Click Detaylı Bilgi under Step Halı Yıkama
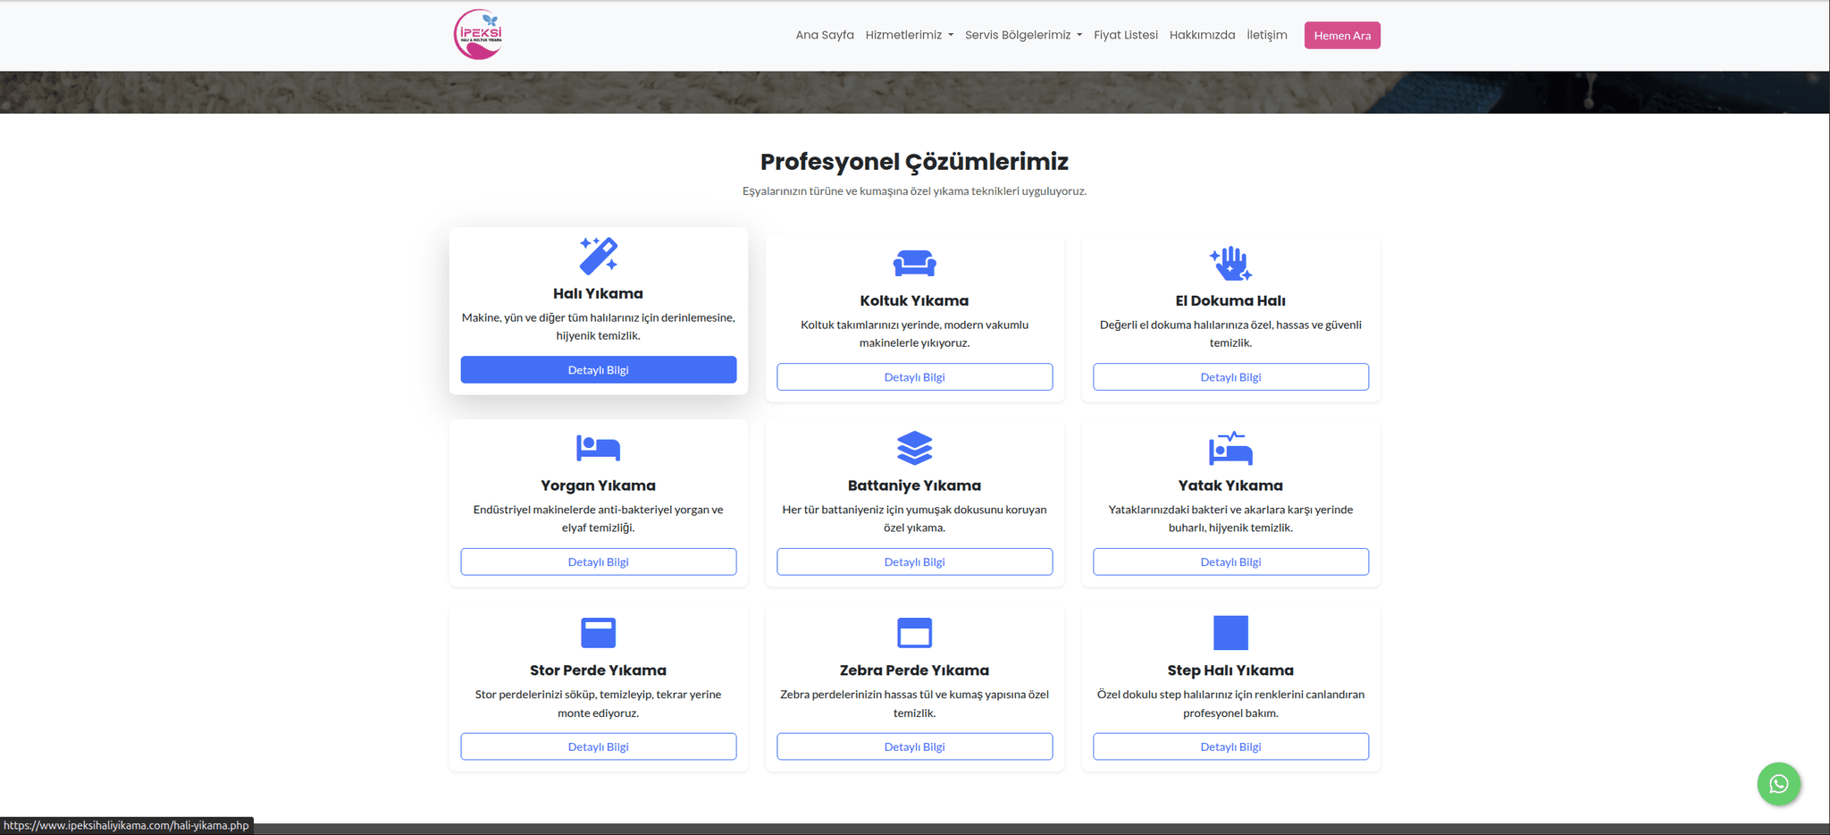The image size is (1830, 835). tap(1230, 747)
